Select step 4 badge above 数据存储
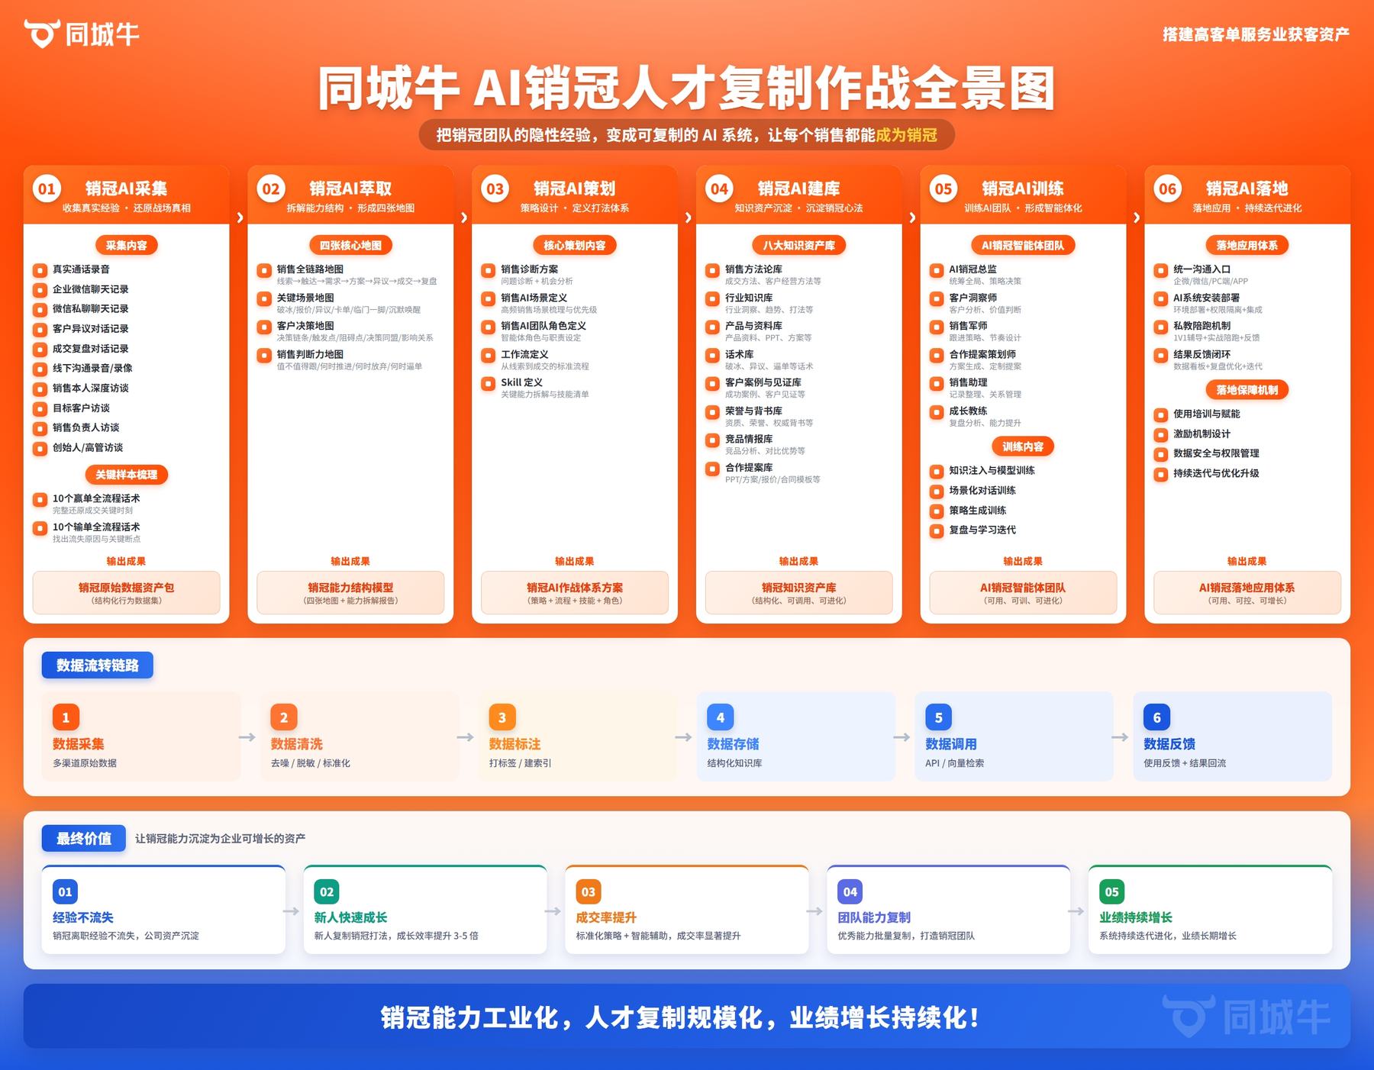Viewport: 1374px width, 1070px height. pos(721,717)
